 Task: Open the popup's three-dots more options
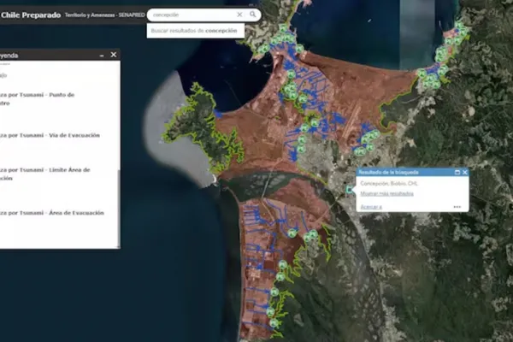(457, 207)
